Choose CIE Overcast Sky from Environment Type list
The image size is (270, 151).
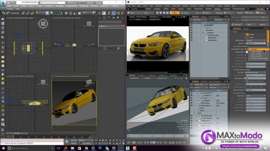coord(256,56)
